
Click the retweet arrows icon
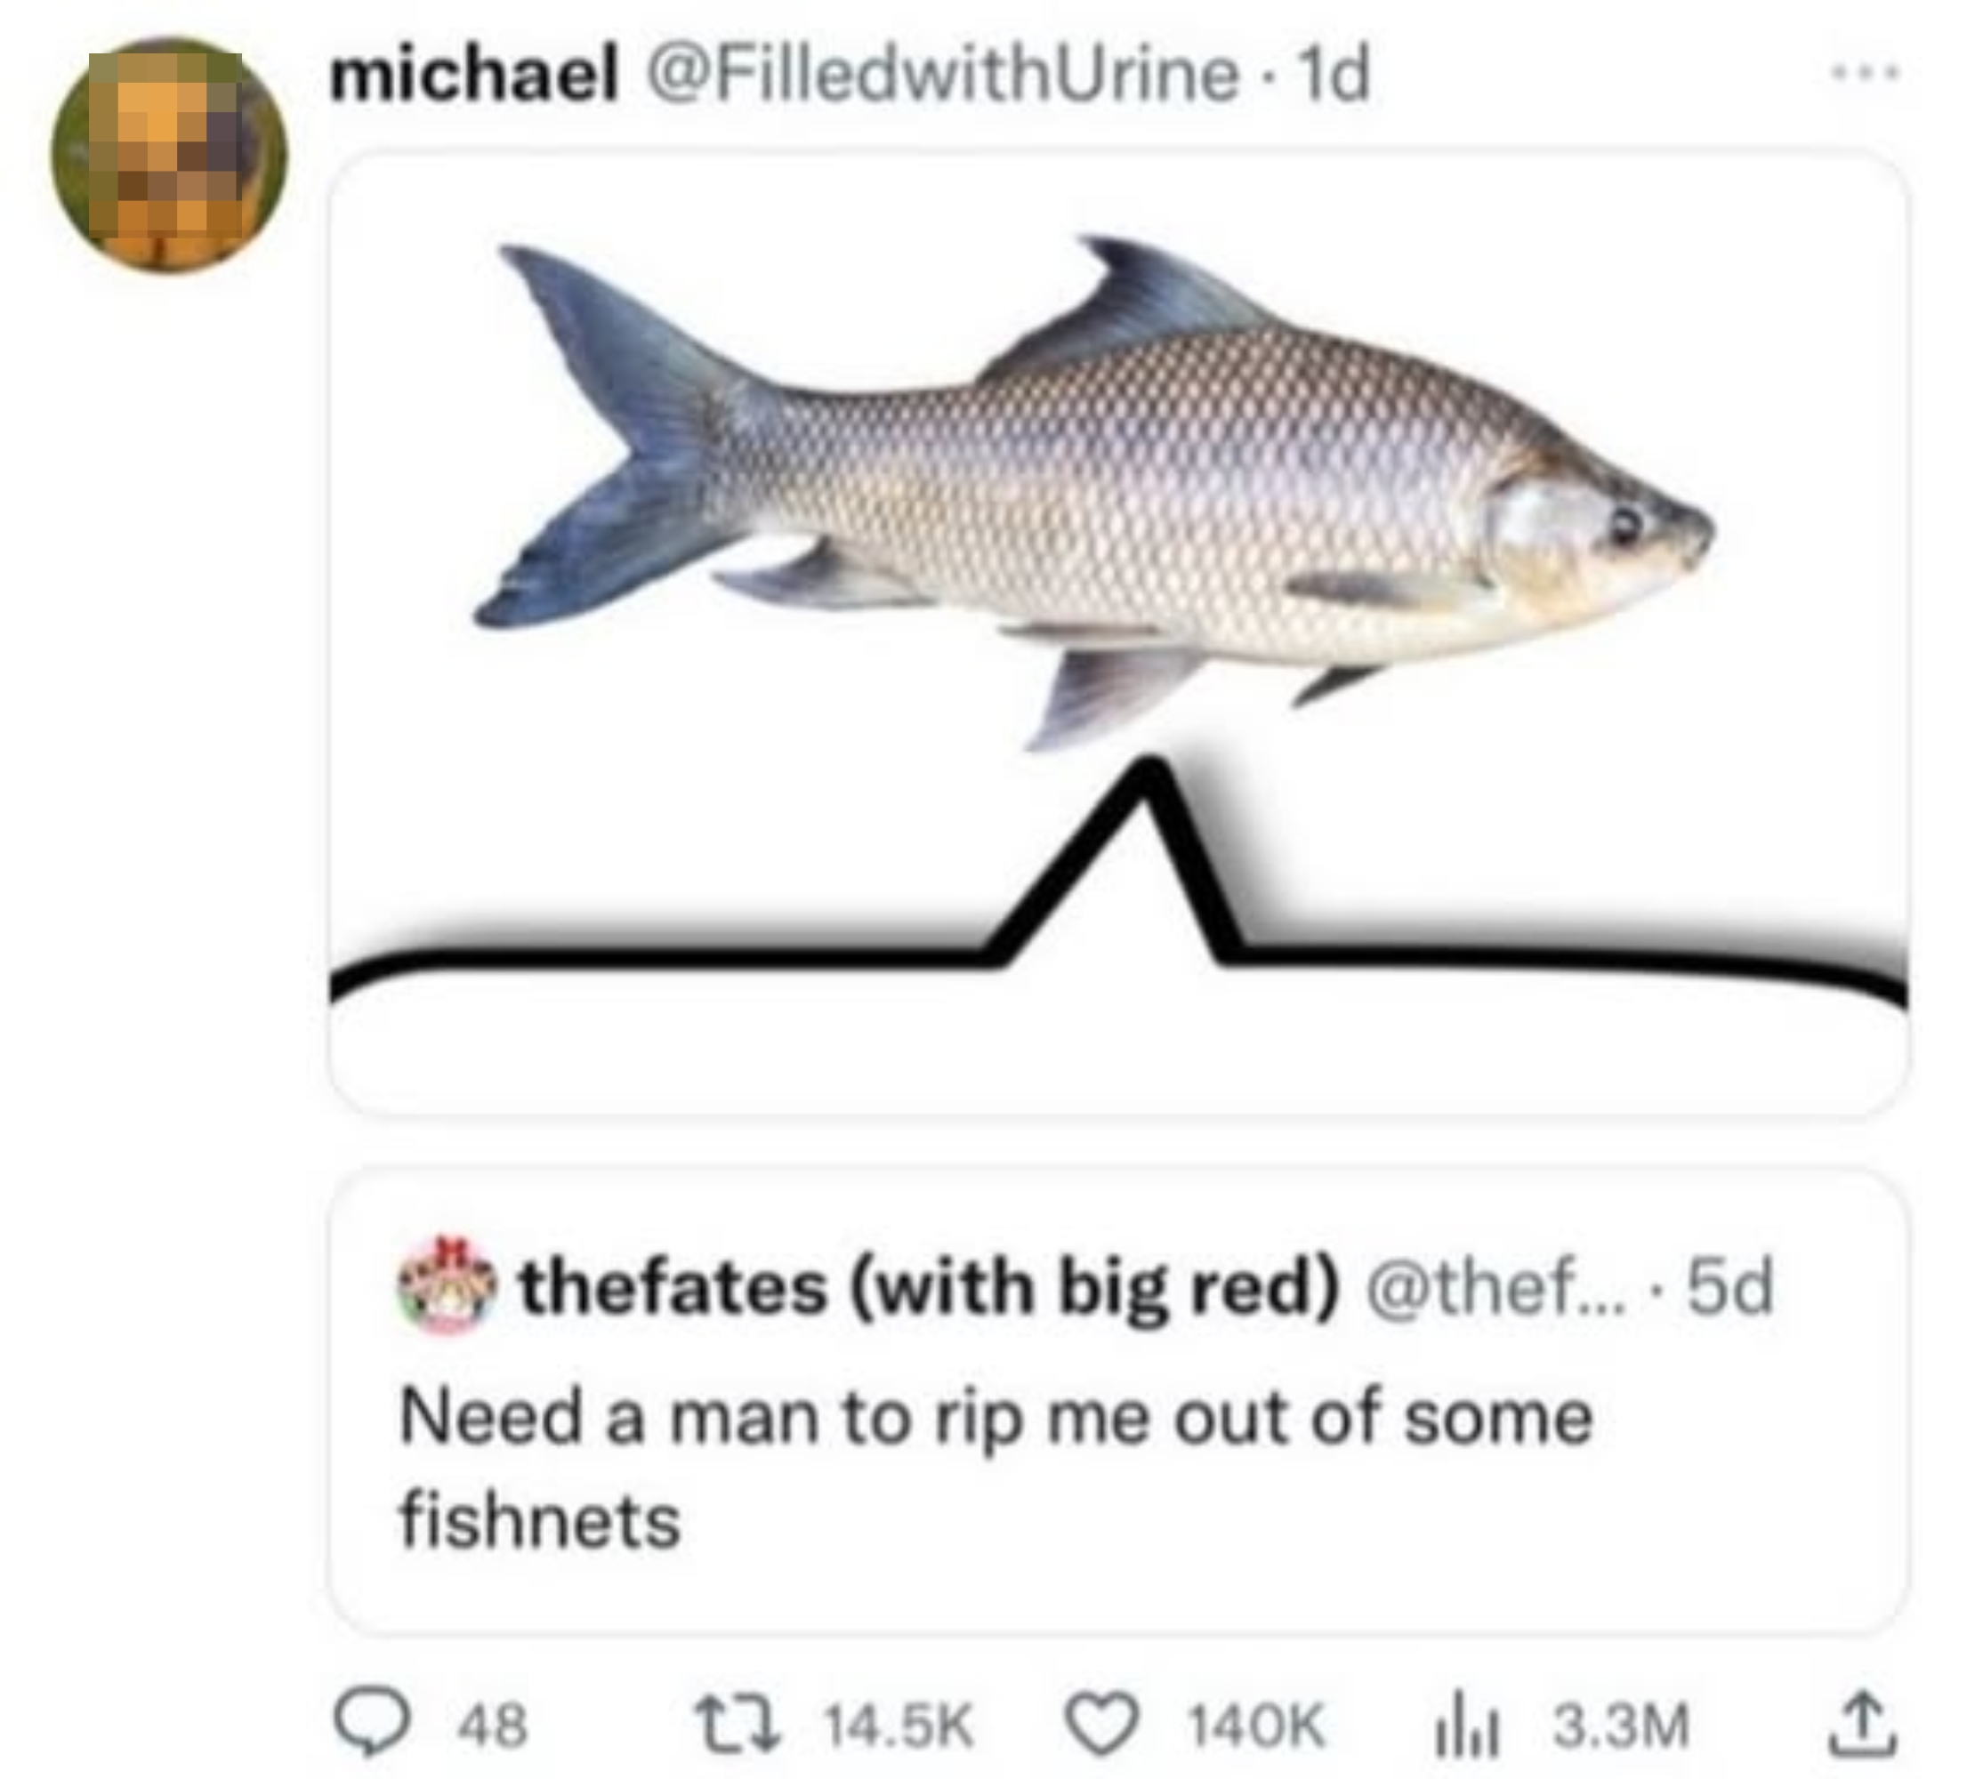click(738, 1726)
